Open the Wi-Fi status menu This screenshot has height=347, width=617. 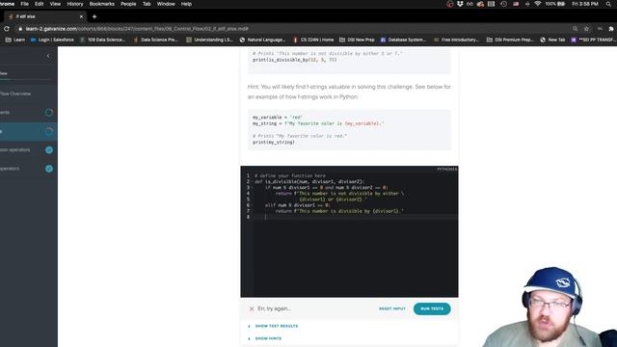click(x=538, y=4)
